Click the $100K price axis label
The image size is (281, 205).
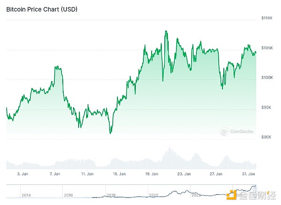(x=267, y=78)
